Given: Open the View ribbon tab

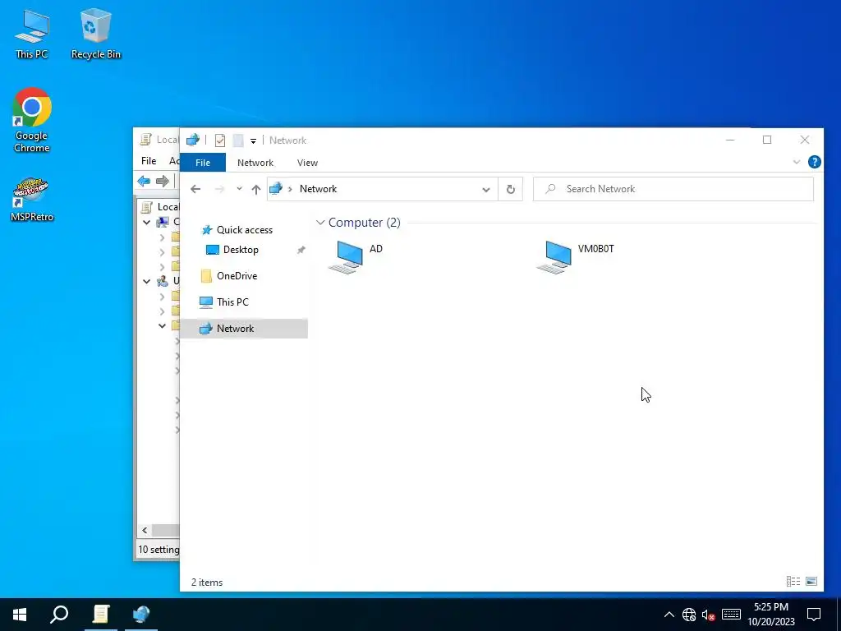Looking at the screenshot, I should coord(307,163).
